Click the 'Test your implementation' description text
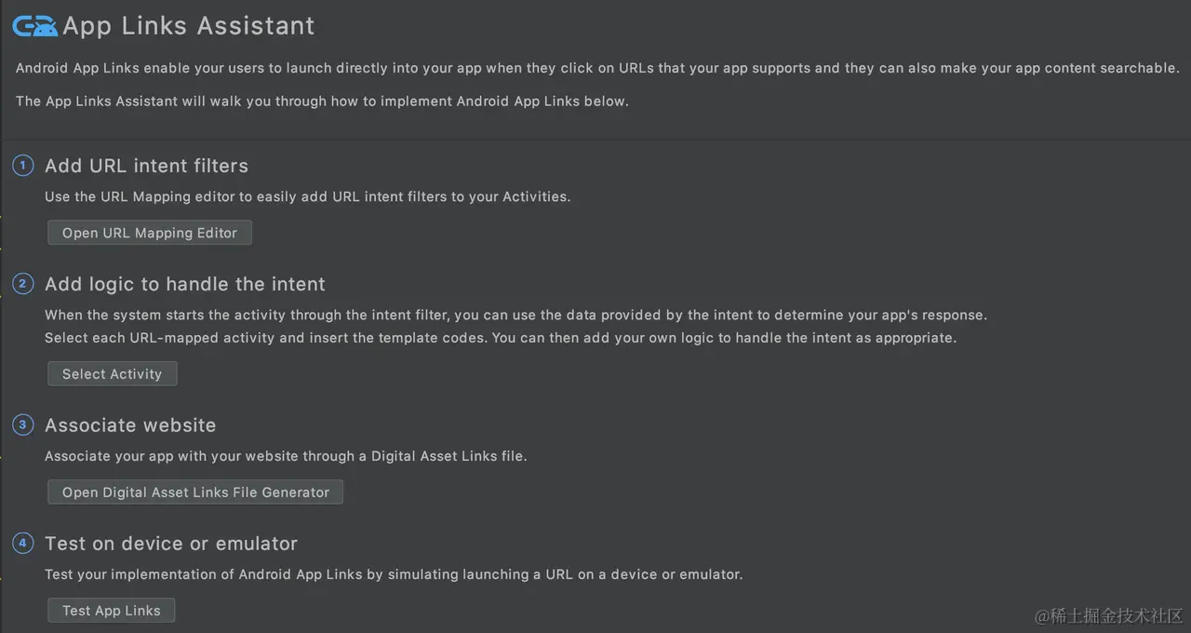1191x633 pixels. coord(394,574)
